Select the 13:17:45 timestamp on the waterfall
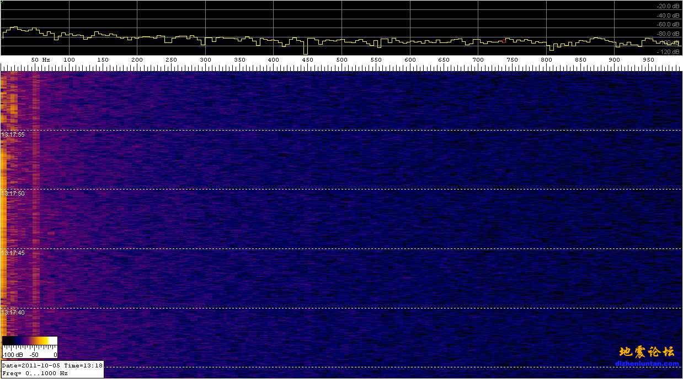 click(13, 253)
